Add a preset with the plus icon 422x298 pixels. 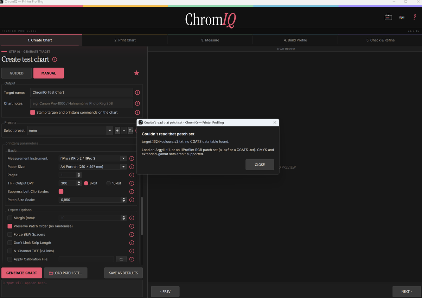click(x=117, y=131)
